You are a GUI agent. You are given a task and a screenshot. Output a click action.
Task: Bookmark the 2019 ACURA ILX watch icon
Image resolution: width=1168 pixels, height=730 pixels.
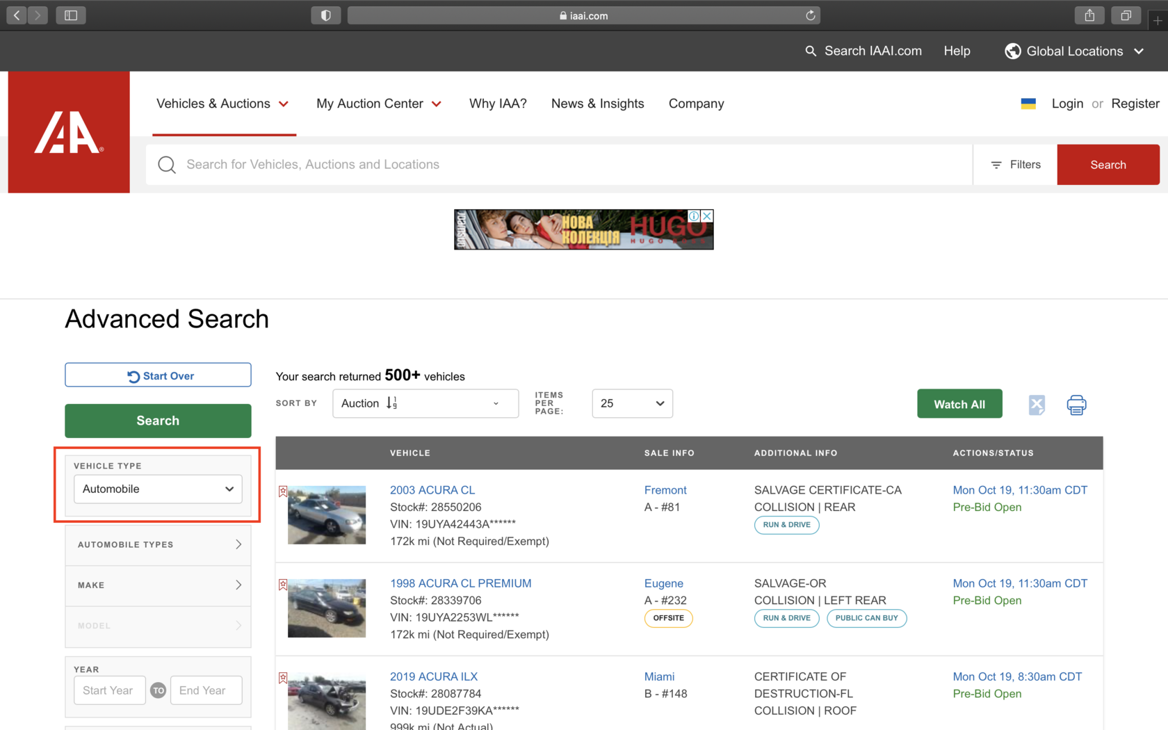[283, 678]
